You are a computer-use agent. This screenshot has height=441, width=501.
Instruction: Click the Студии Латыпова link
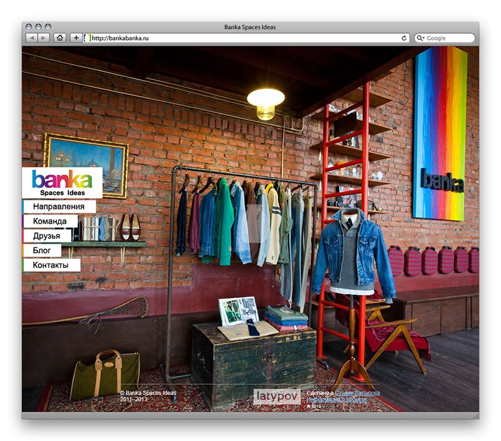[x=357, y=393]
